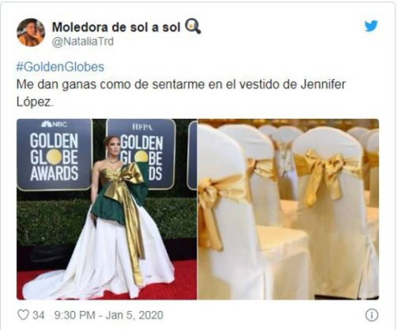Follow the #GoldenGlobes hashtag
Viewport: 398px width, 330px height.
pos(60,67)
